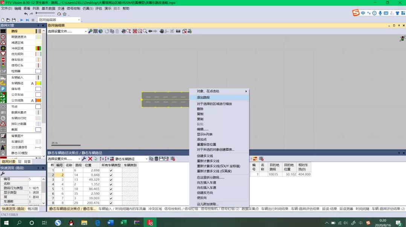Click the zoom out magnifier icon
Image resolution: width=406 pixels, height=227 pixels.
click(145, 31)
